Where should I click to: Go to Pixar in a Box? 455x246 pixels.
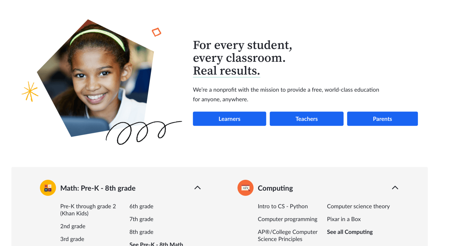(344, 219)
